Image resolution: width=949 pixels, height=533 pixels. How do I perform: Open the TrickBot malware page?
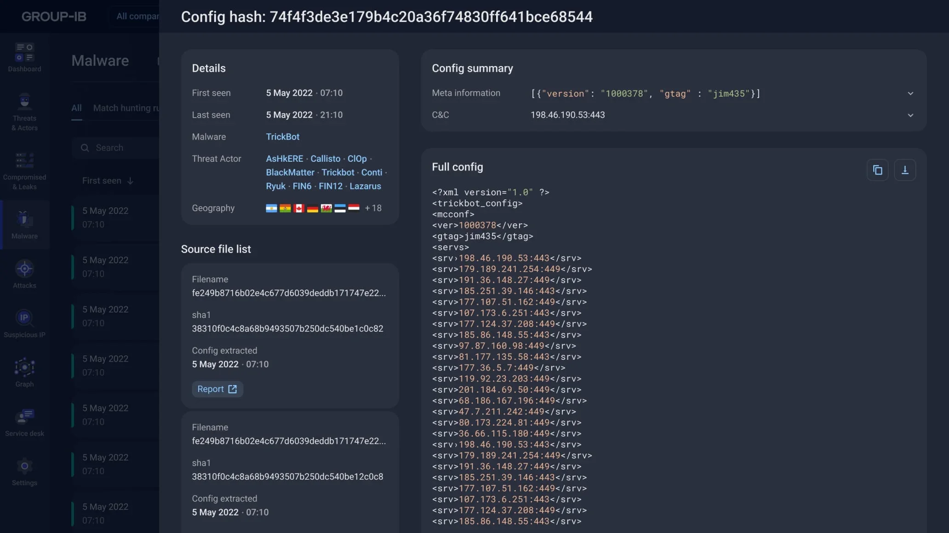282,136
